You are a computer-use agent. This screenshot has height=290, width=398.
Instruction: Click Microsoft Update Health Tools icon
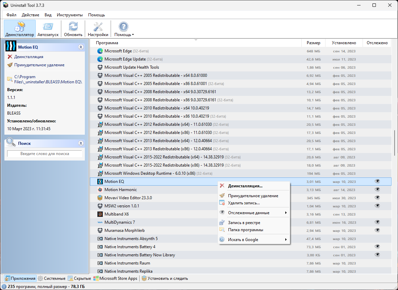pyautogui.click(x=100, y=67)
